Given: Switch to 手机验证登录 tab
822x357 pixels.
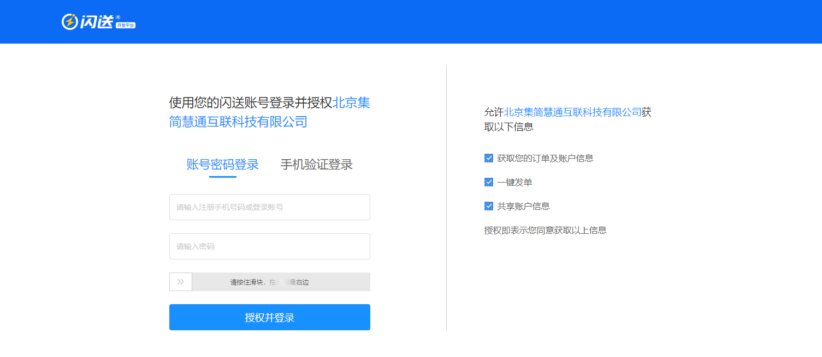Looking at the screenshot, I should [x=316, y=165].
